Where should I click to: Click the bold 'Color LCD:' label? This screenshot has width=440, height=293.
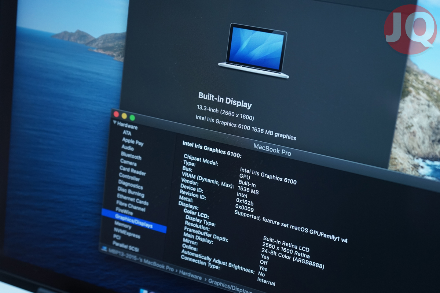(x=196, y=214)
